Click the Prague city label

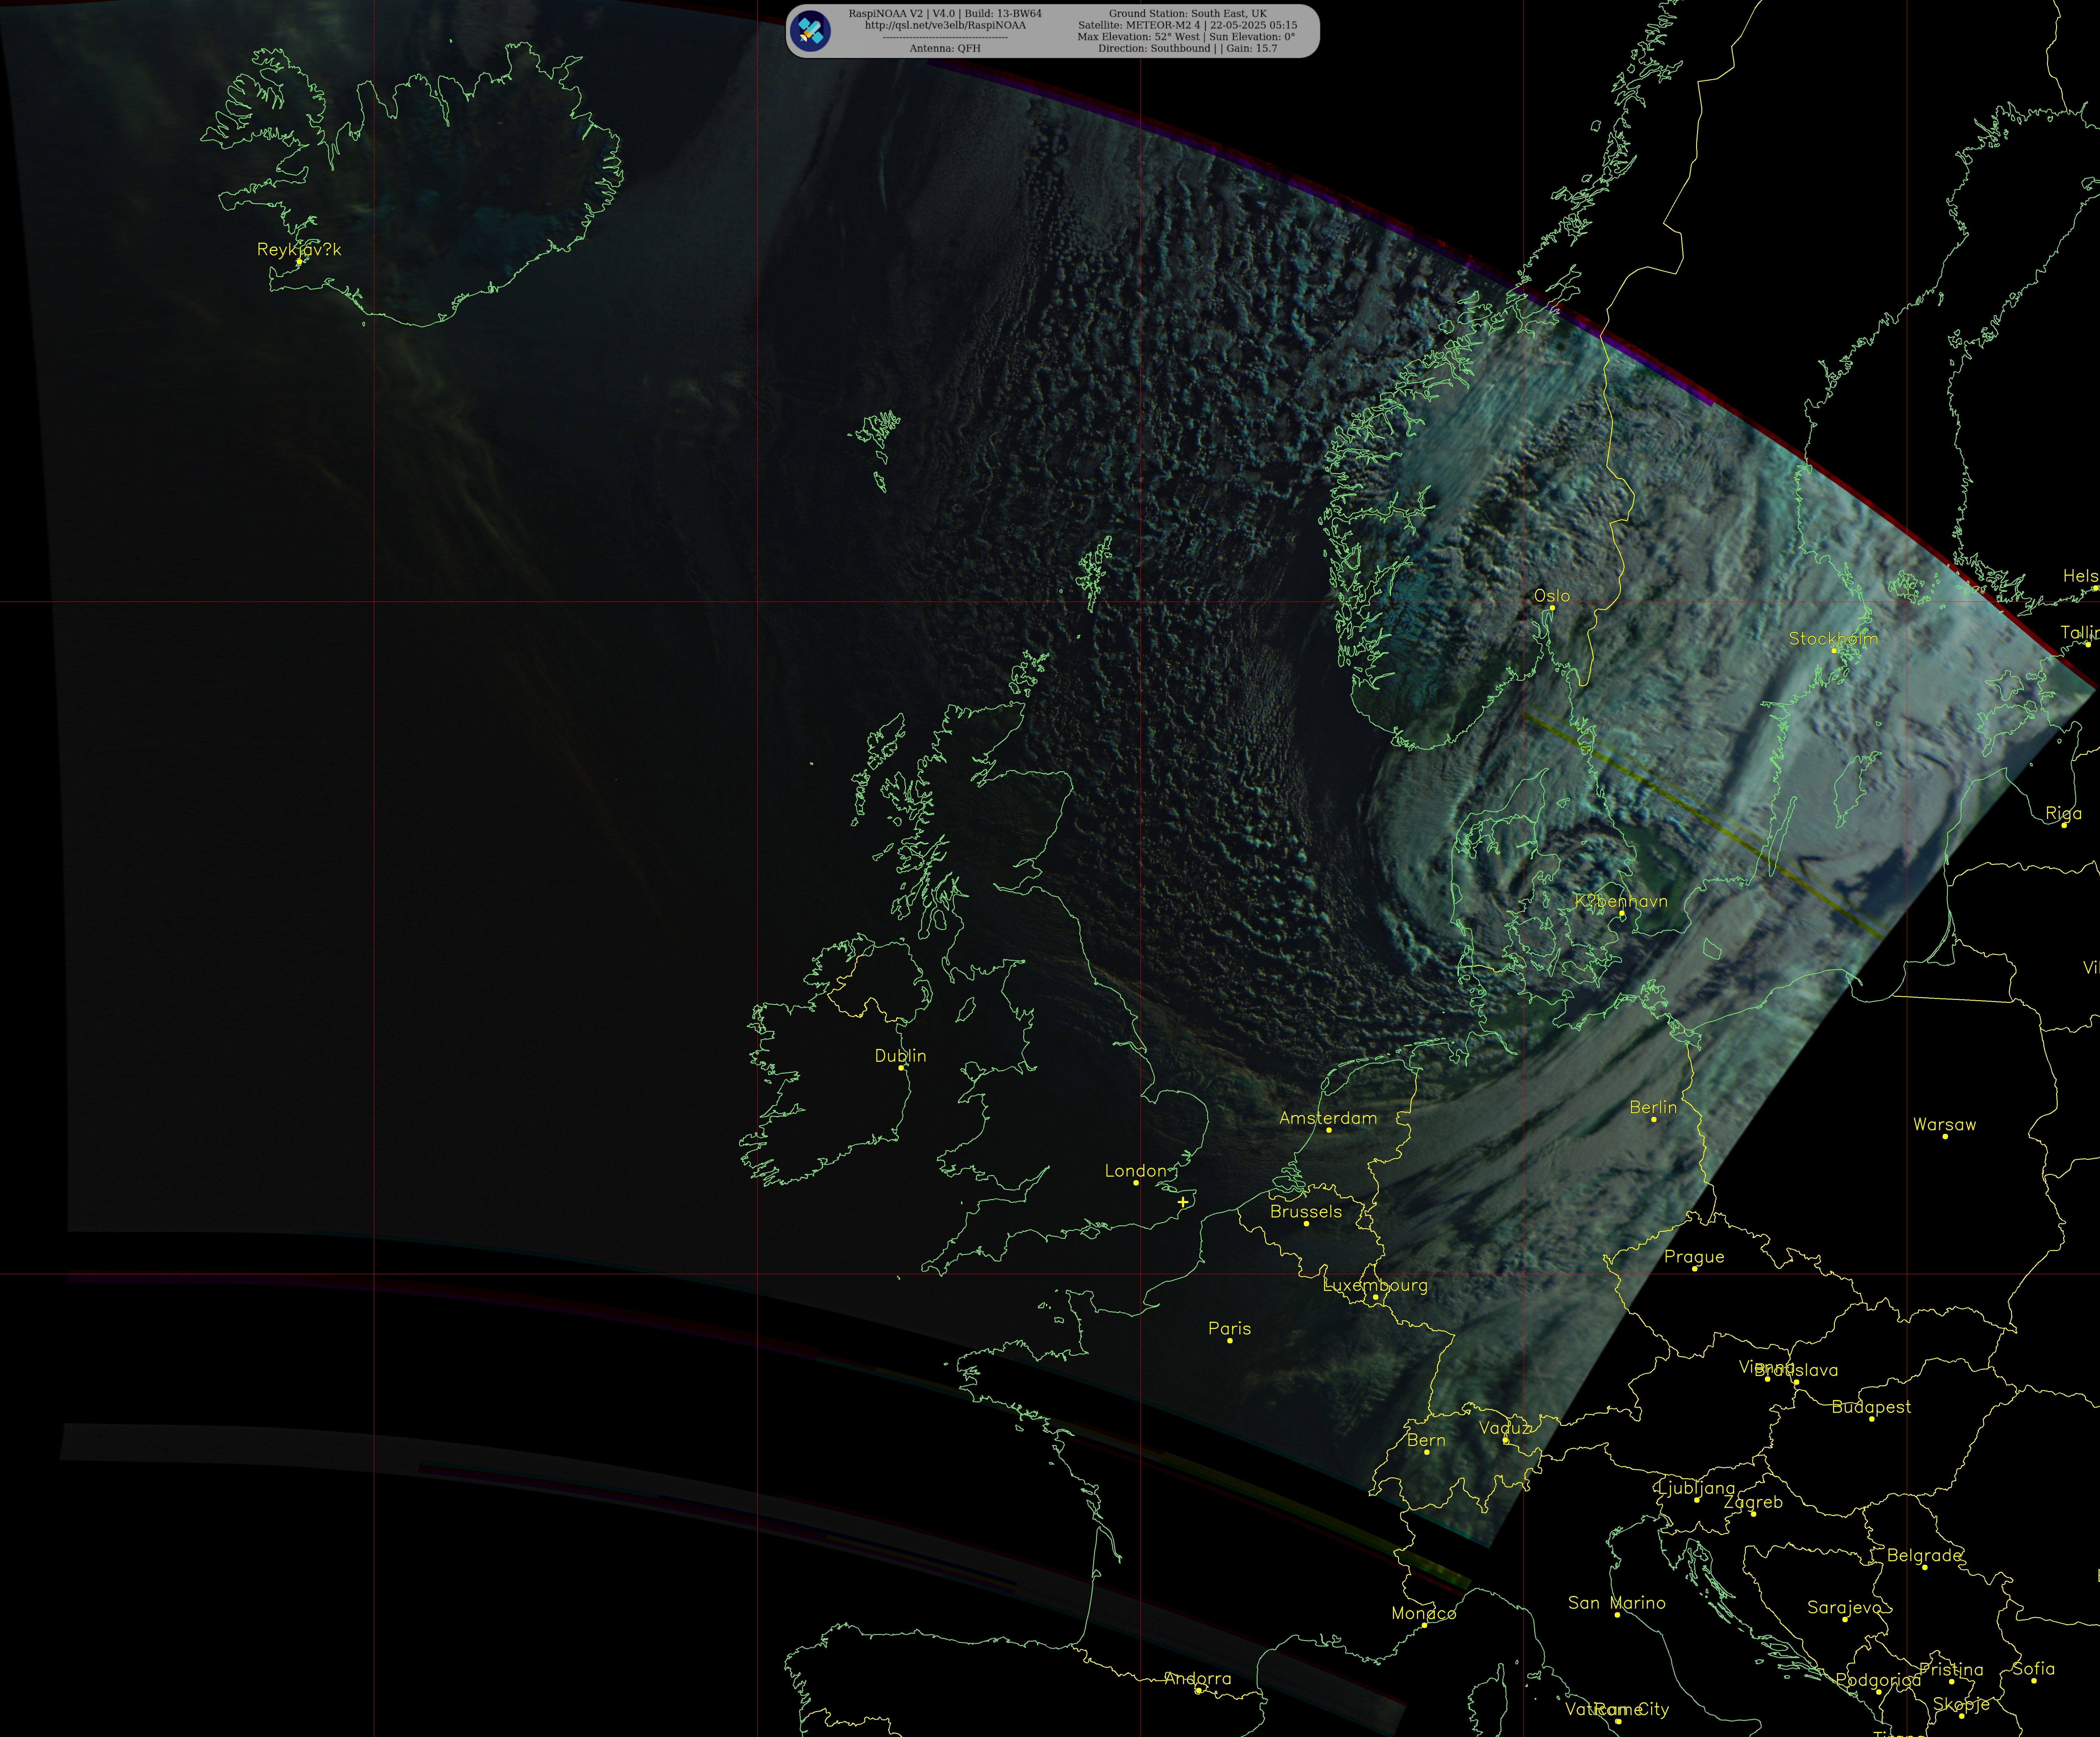click(1694, 1257)
